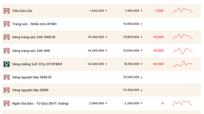The image size is (204, 114).
Task: Click the -30.000 change value
Action: click(158, 64)
